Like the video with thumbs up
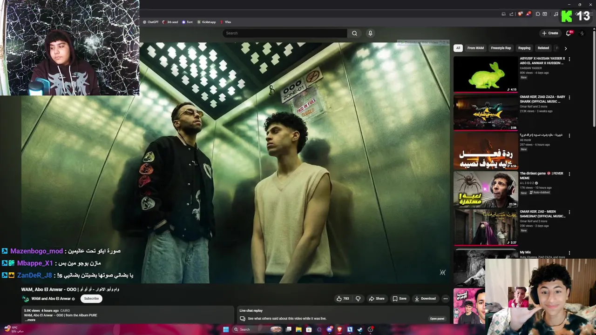 343,299
